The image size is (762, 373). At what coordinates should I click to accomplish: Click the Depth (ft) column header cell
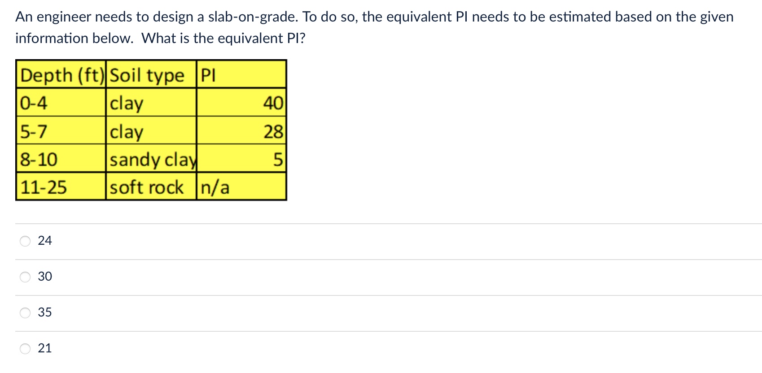pos(61,75)
